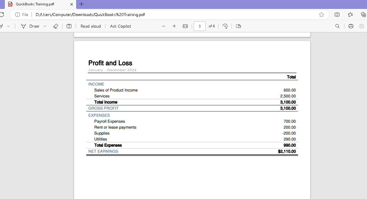This screenshot has height=199, width=367.
Task: Click the -200.00 amount
Action: click(289, 133)
